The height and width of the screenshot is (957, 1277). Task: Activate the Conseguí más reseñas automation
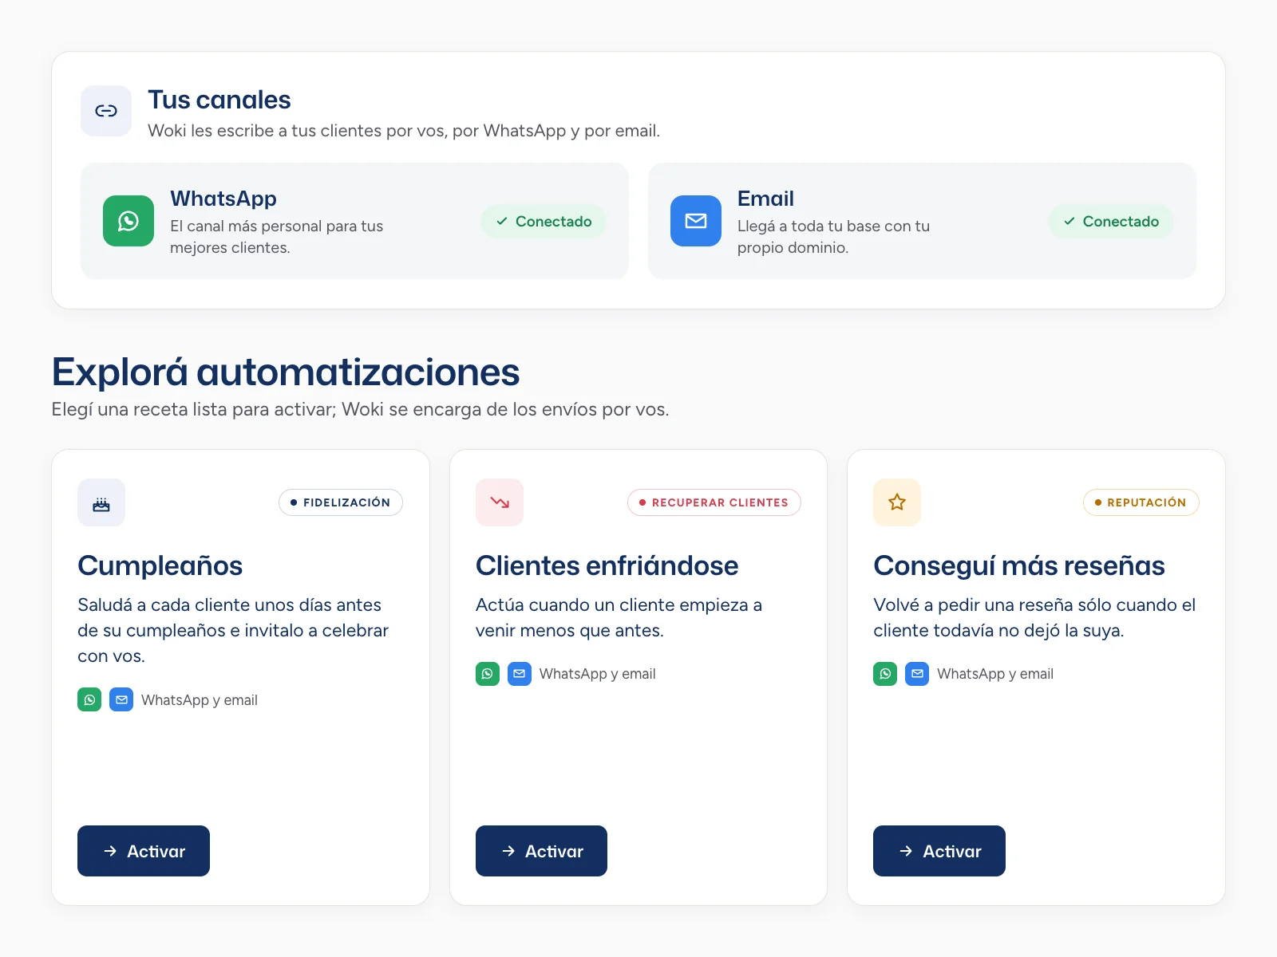tap(939, 851)
